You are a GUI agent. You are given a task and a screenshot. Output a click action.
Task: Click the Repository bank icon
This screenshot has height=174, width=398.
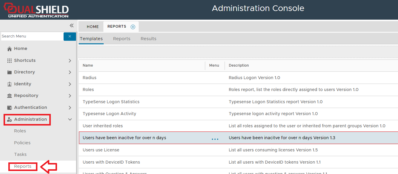point(10,96)
